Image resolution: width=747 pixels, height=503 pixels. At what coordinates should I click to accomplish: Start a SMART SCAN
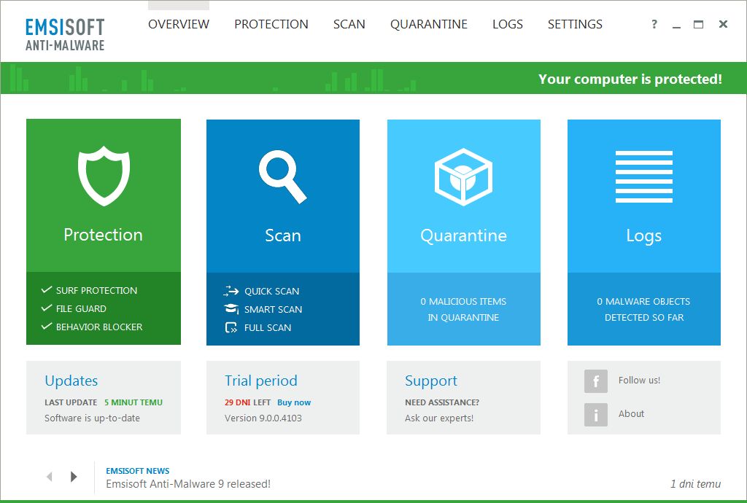(x=273, y=309)
